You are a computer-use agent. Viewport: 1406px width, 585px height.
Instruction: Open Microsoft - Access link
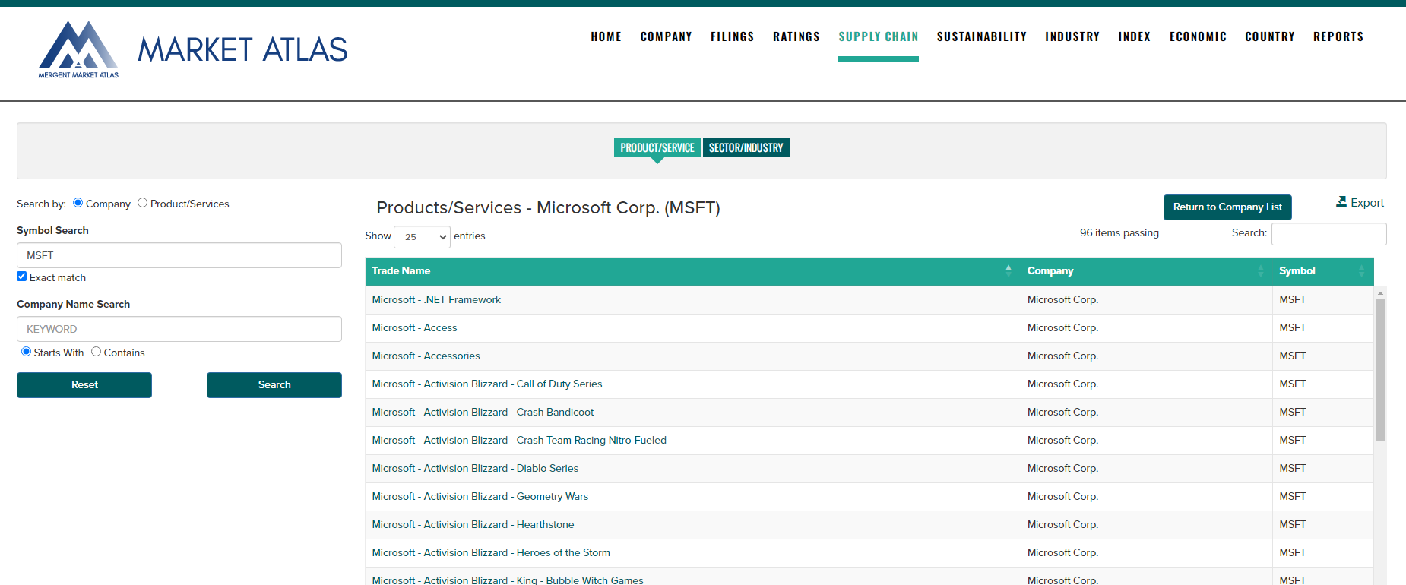pos(414,327)
